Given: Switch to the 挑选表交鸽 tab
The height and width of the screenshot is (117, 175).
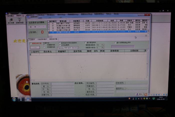Looking at the screenshot, I should (x=53, y=39).
